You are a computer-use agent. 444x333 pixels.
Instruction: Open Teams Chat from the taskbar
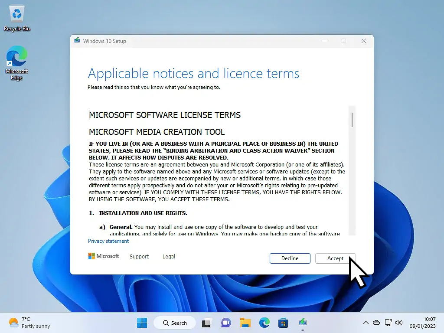pyautogui.click(x=226, y=323)
